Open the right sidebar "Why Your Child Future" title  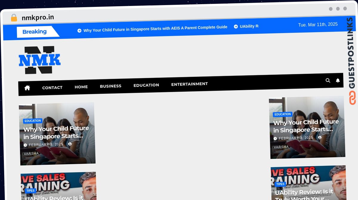pyautogui.click(x=306, y=126)
